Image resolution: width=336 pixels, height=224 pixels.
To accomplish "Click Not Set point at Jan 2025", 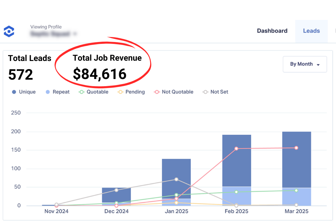I will pos(176,179).
